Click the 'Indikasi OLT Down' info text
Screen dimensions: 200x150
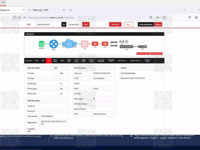pyautogui.click(x=100, y=114)
